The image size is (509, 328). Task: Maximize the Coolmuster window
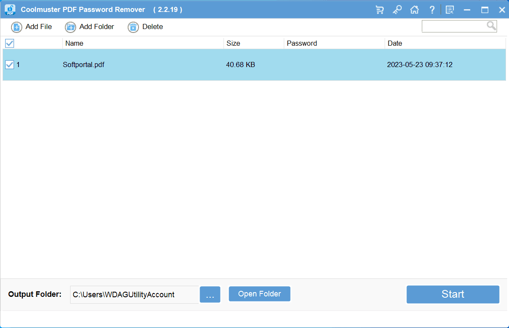point(485,10)
